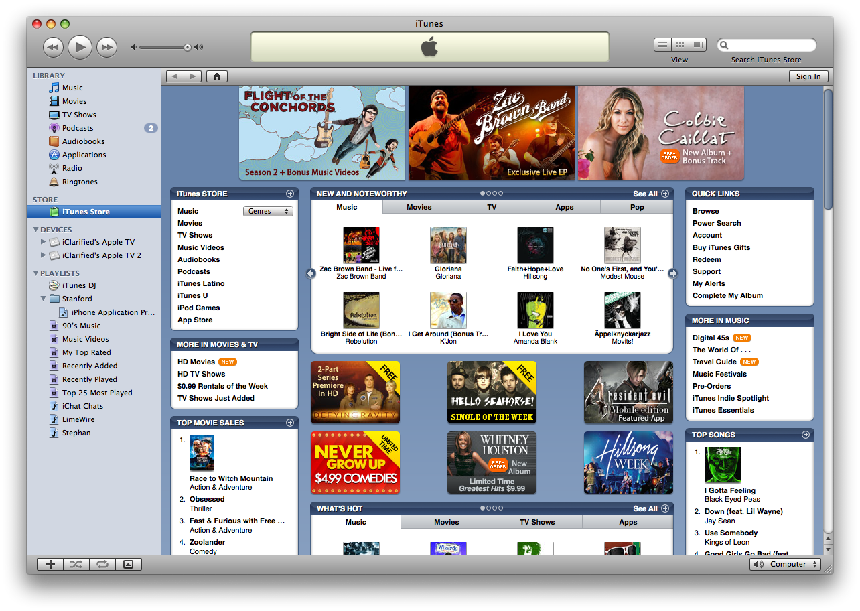Open the Music Videos store link
Viewport: 860px width, 611px height.
click(201, 247)
